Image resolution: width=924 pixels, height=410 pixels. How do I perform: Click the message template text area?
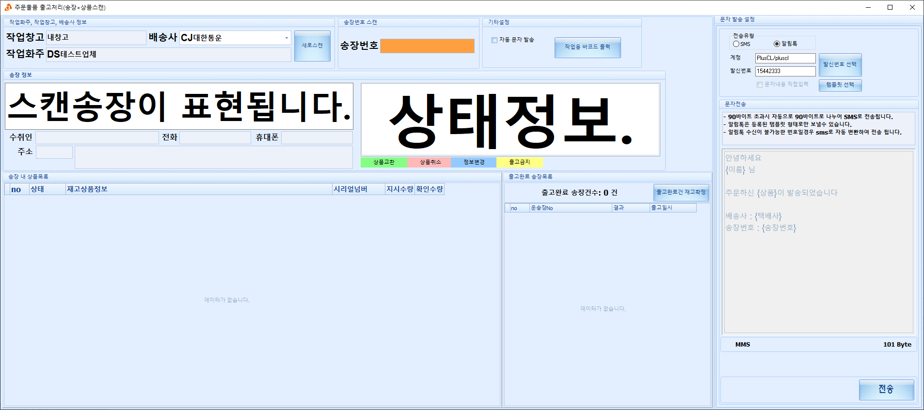tap(818, 242)
